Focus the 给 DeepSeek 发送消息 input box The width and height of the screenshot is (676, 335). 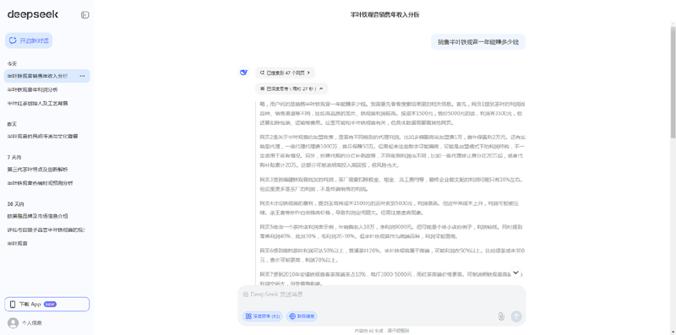coord(382,294)
